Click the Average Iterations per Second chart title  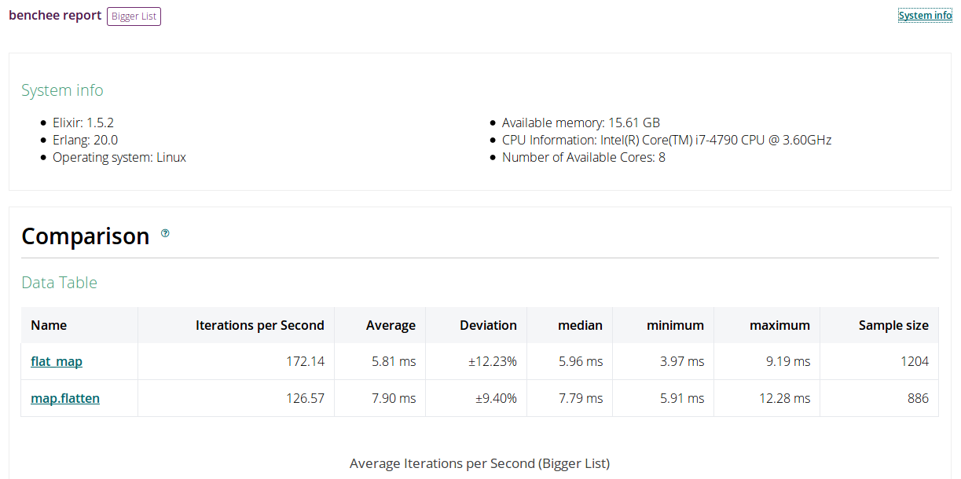(x=479, y=463)
